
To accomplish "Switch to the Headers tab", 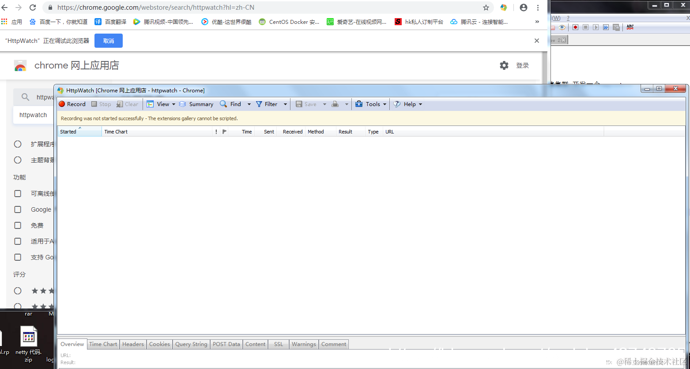I will (133, 344).
